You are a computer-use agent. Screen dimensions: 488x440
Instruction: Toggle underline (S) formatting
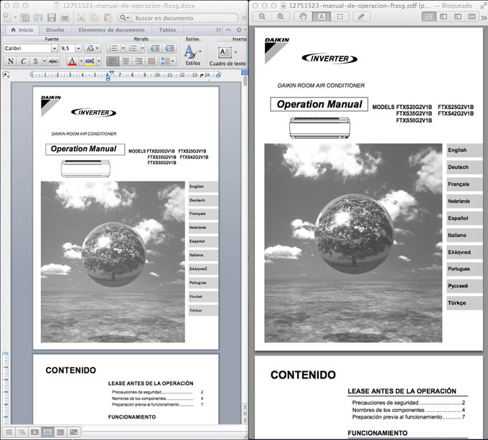[35, 61]
